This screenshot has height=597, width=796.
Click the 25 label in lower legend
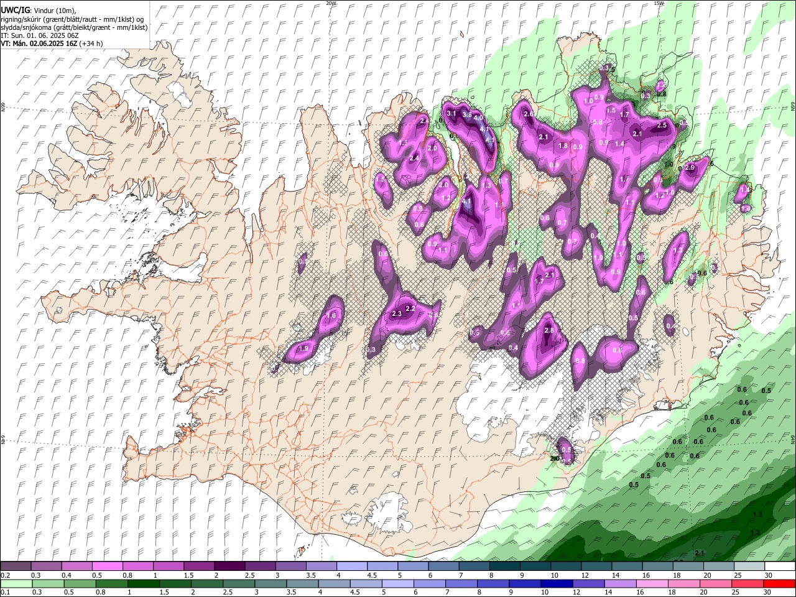[x=736, y=593]
